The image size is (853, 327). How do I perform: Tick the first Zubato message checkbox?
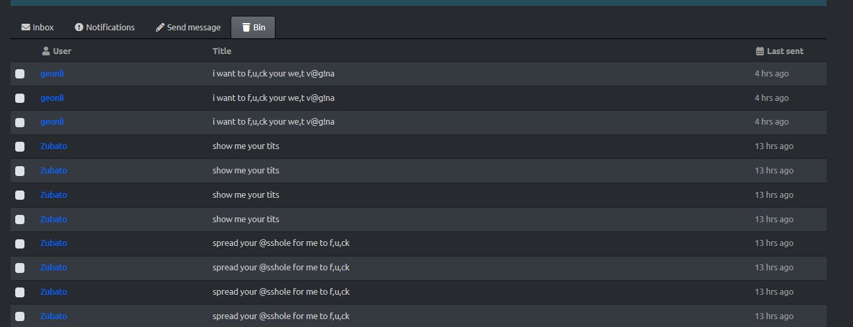coord(20,146)
